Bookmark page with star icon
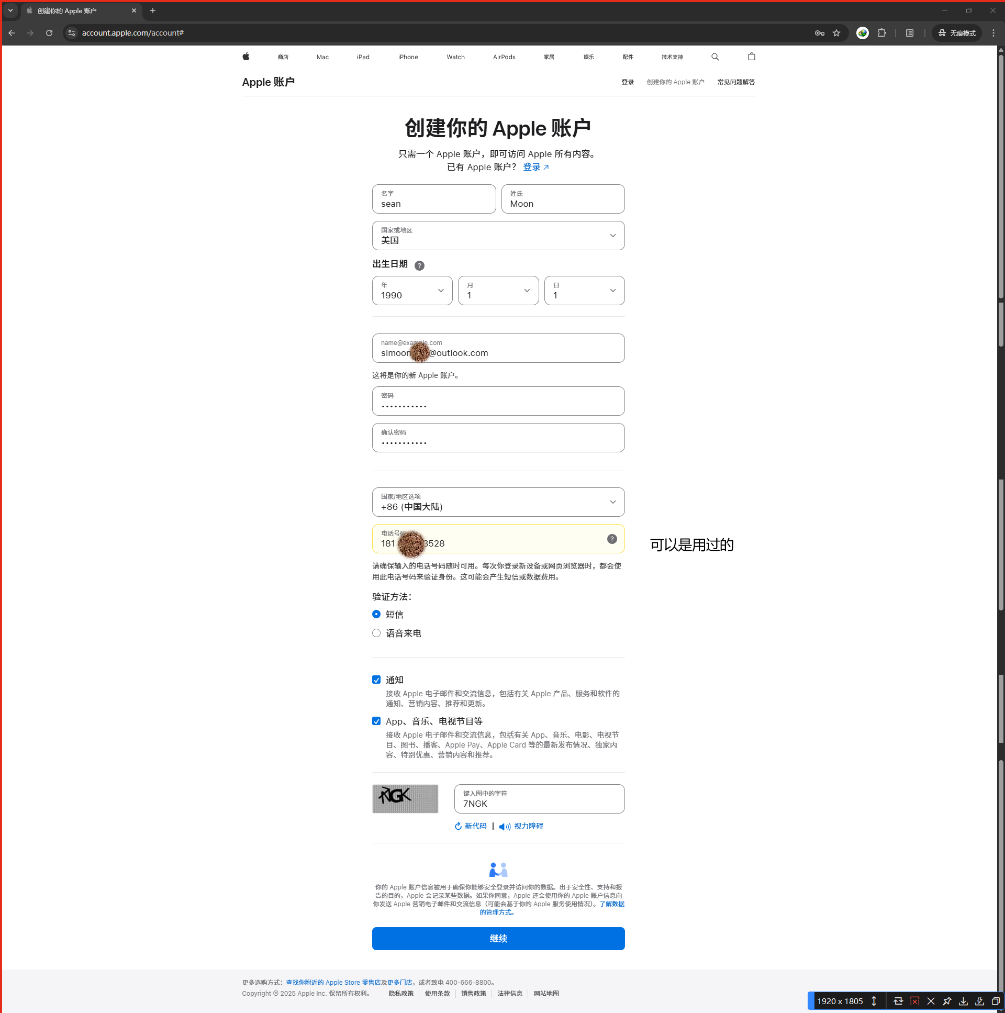This screenshot has width=1005, height=1013. [836, 33]
